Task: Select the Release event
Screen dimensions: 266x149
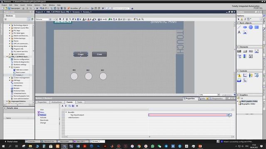Action: pyautogui.click(x=43, y=115)
